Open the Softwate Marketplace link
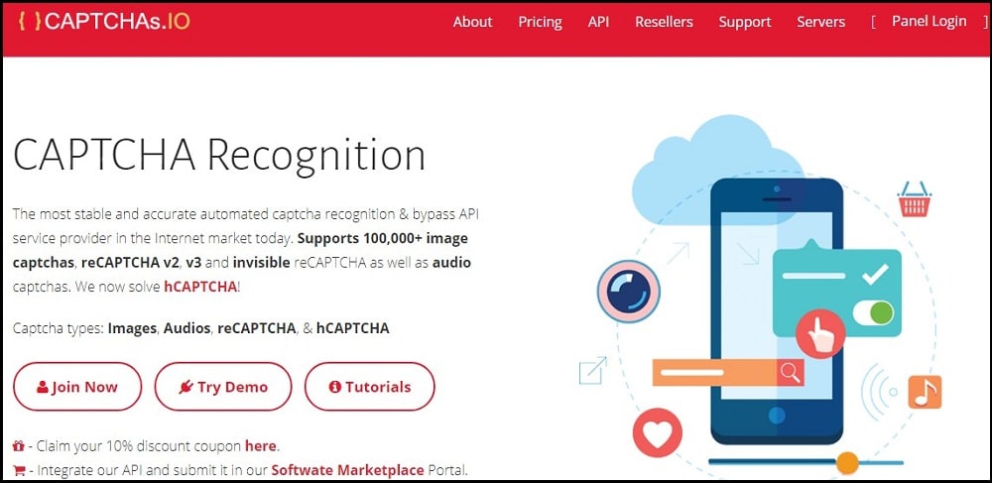992x483 pixels. click(347, 470)
